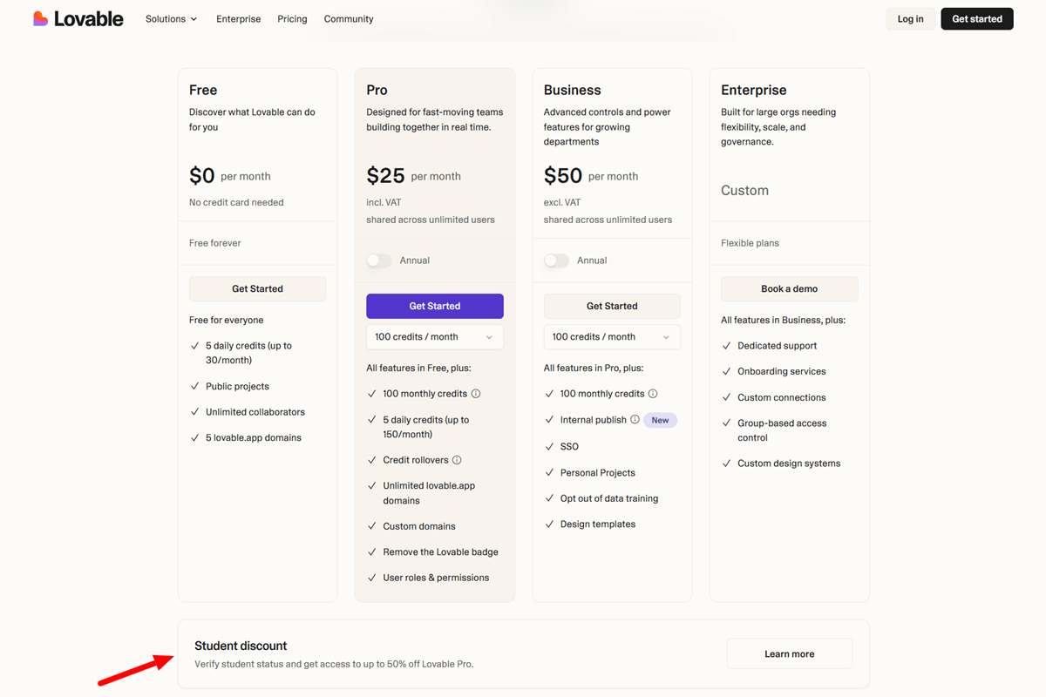This screenshot has width=1046, height=697.
Task: Go to the Enterprise nav item
Action: click(x=238, y=19)
